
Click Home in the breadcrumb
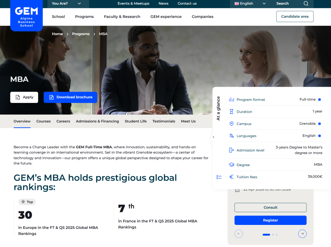[57, 34]
